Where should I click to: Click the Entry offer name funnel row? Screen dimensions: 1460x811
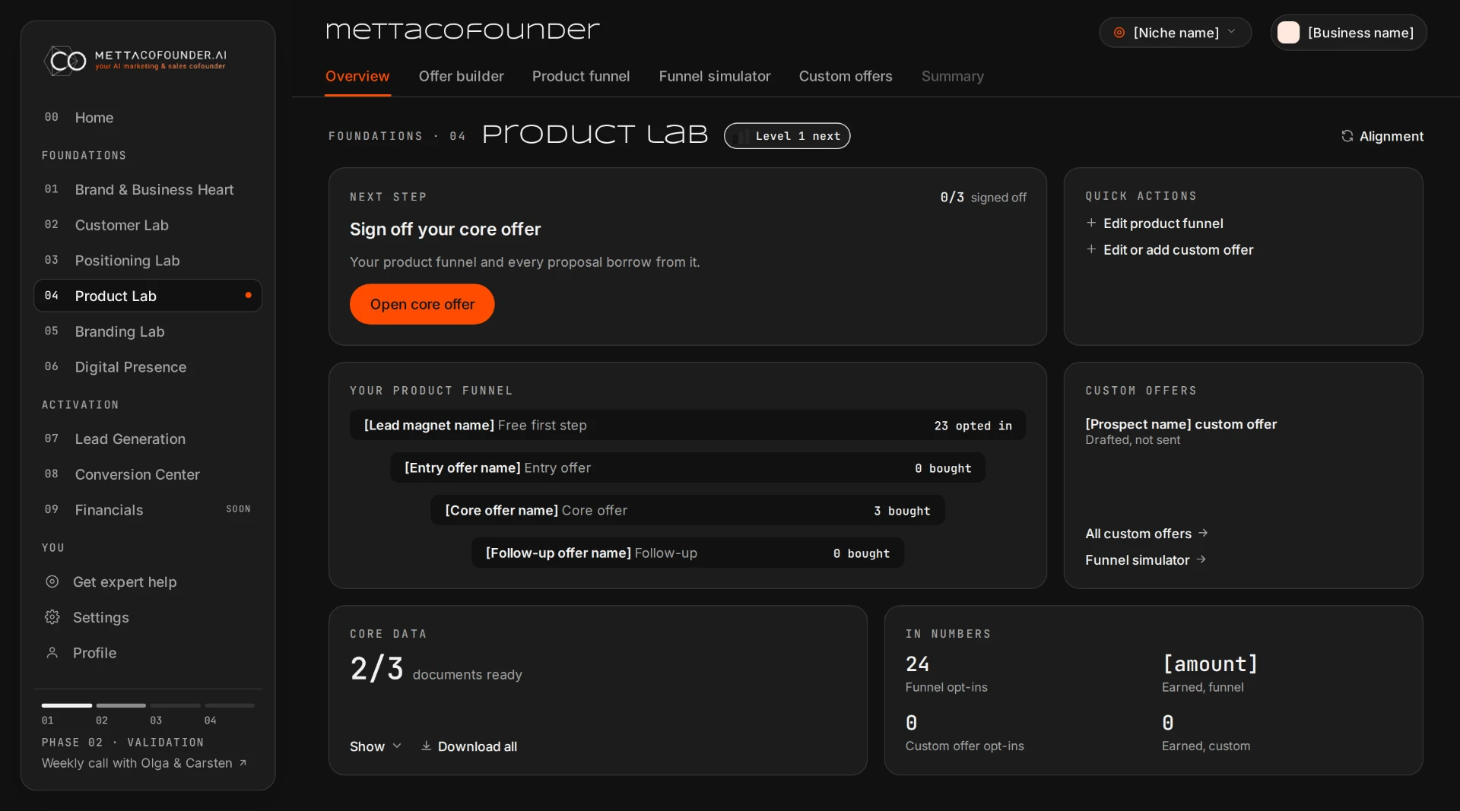click(x=687, y=468)
